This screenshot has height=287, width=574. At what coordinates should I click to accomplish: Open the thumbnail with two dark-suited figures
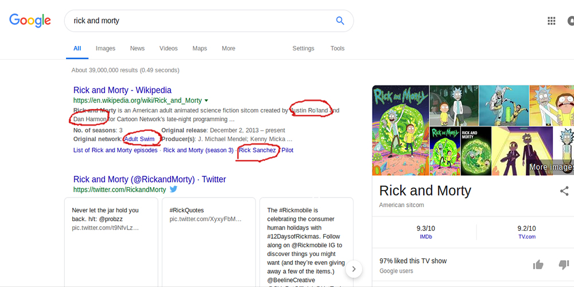coord(522,151)
